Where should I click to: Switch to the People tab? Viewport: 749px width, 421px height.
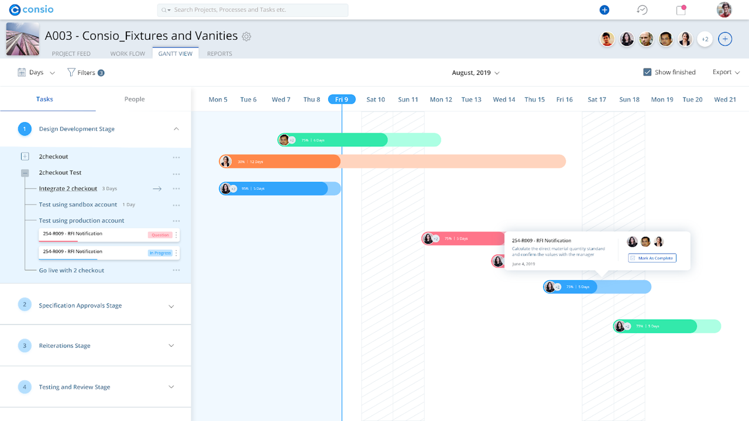(x=134, y=99)
